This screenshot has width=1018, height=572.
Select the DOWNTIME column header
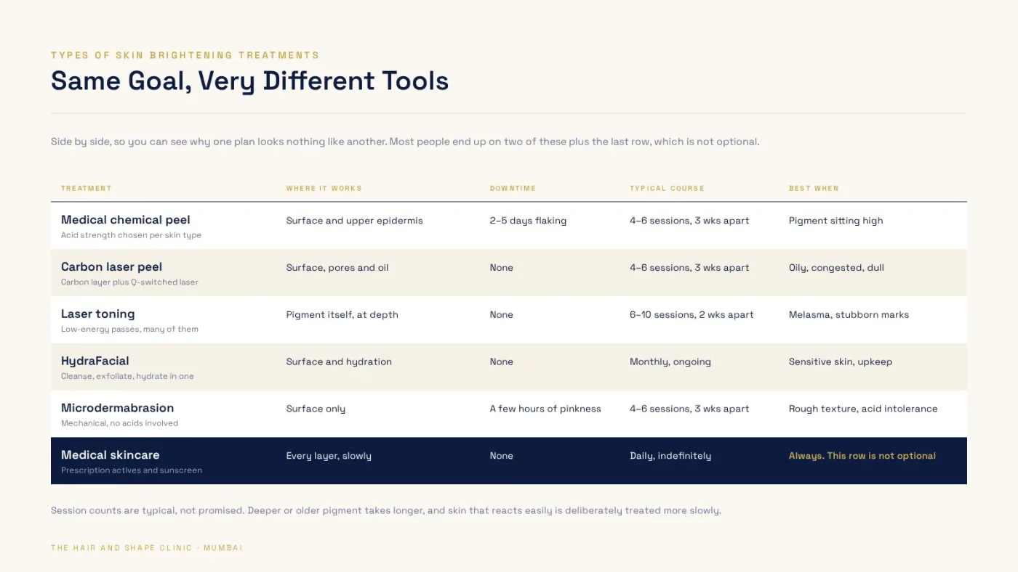[x=513, y=188]
